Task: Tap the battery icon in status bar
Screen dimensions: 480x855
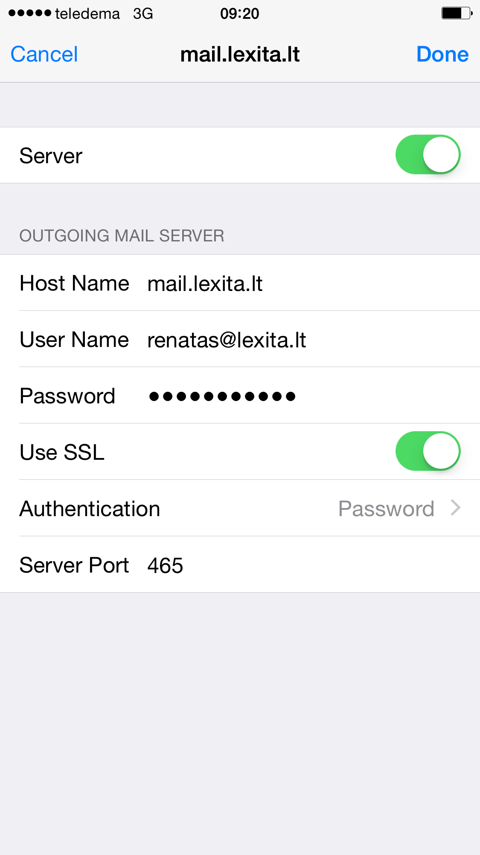Action: pos(457,13)
